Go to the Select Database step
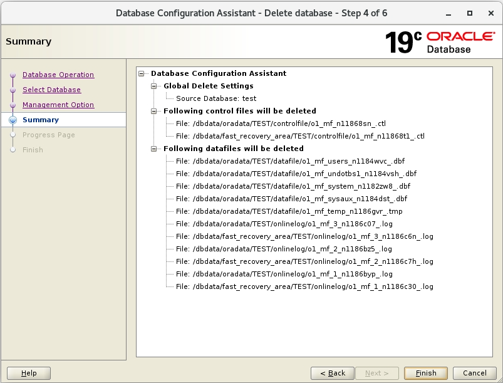 (x=51, y=90)
